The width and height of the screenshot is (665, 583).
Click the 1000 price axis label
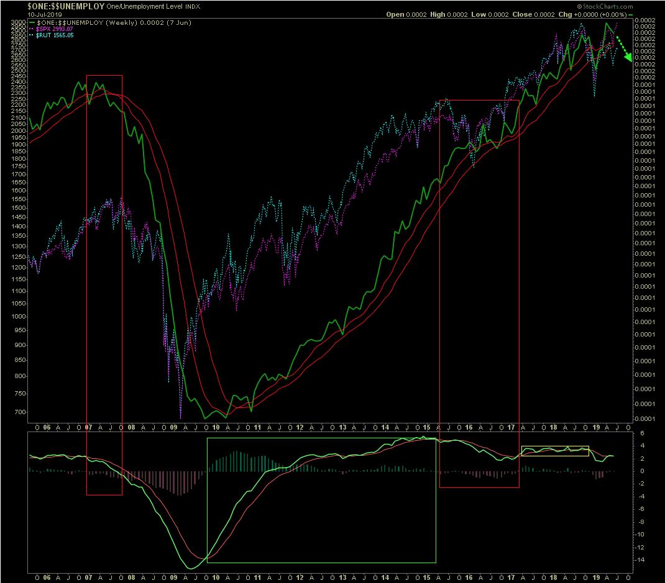click(19, 317)
